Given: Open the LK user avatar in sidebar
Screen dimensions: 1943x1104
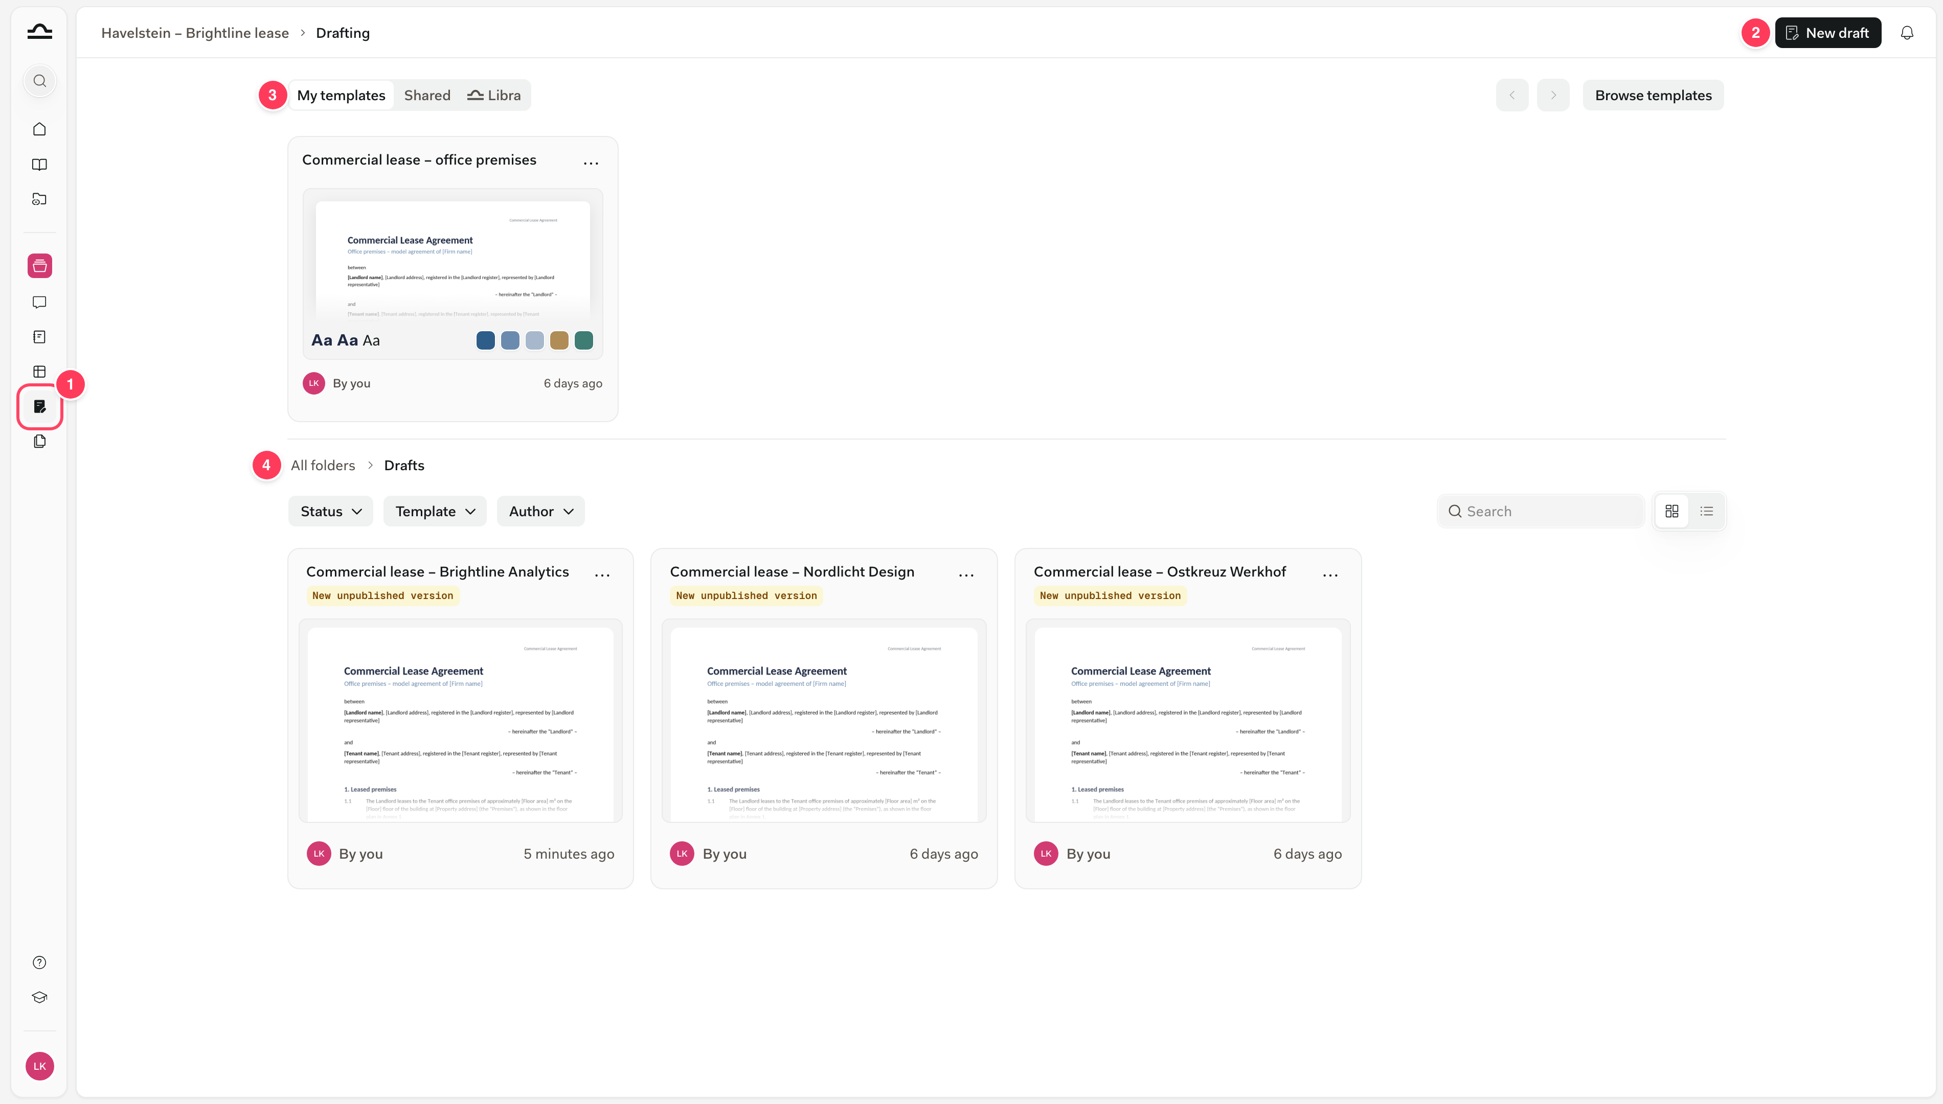Looking at the screenshot, I should 39,1067.
